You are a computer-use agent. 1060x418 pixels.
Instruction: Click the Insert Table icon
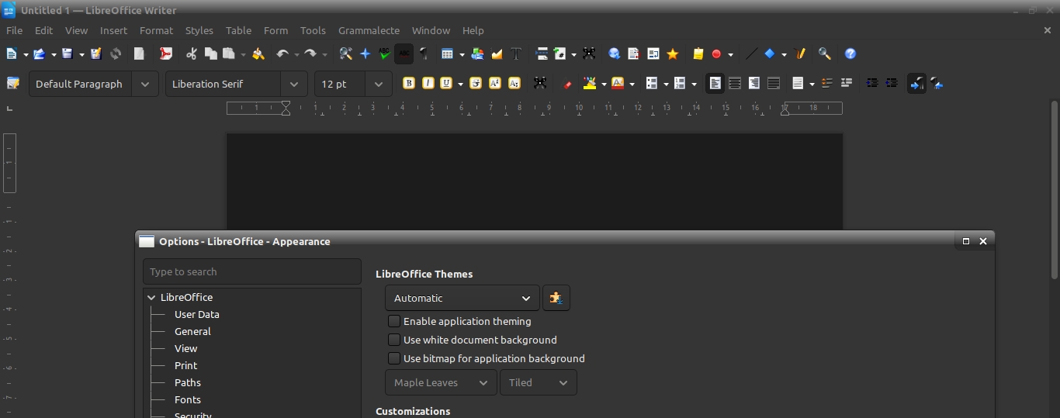coord(447,54)
